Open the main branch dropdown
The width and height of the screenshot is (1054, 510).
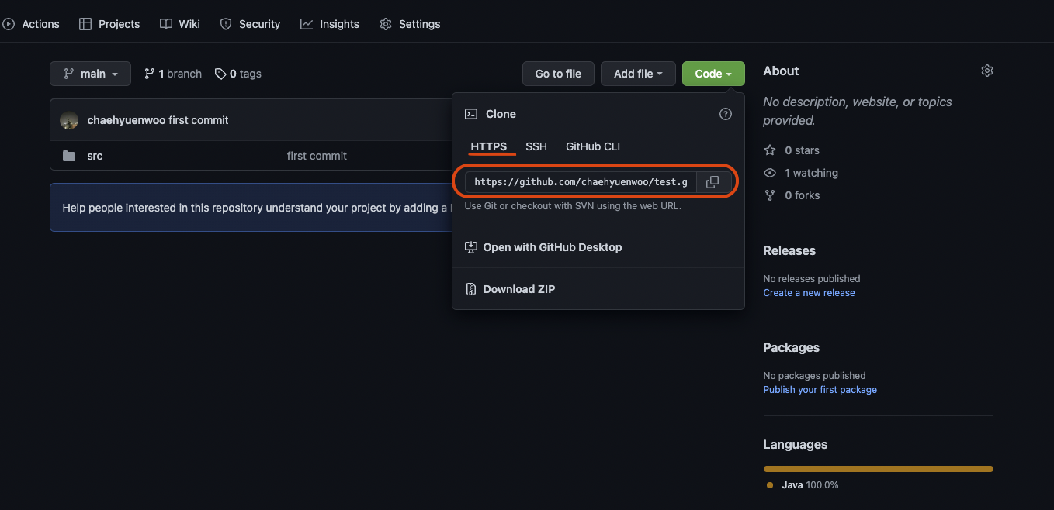90,73
